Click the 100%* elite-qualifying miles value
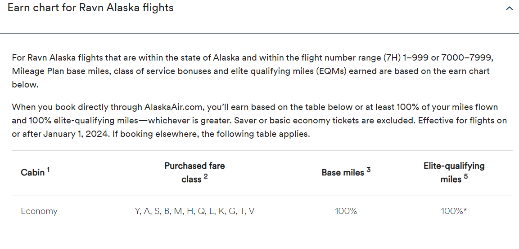Screen dimensions: 519x249 pyautogui.click(x=453, y=211)
